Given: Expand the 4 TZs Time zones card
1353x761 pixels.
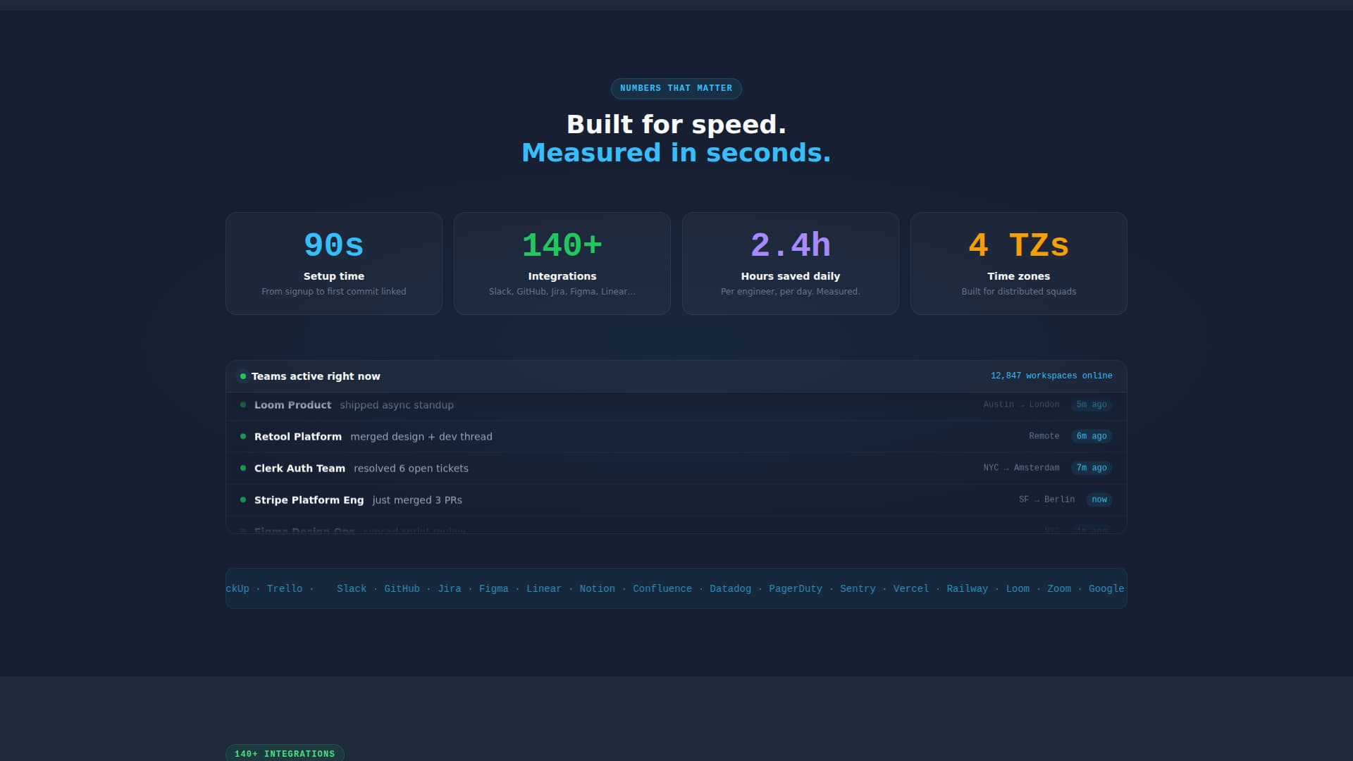Looking at the screenshot, I should tap(1018, 263).
